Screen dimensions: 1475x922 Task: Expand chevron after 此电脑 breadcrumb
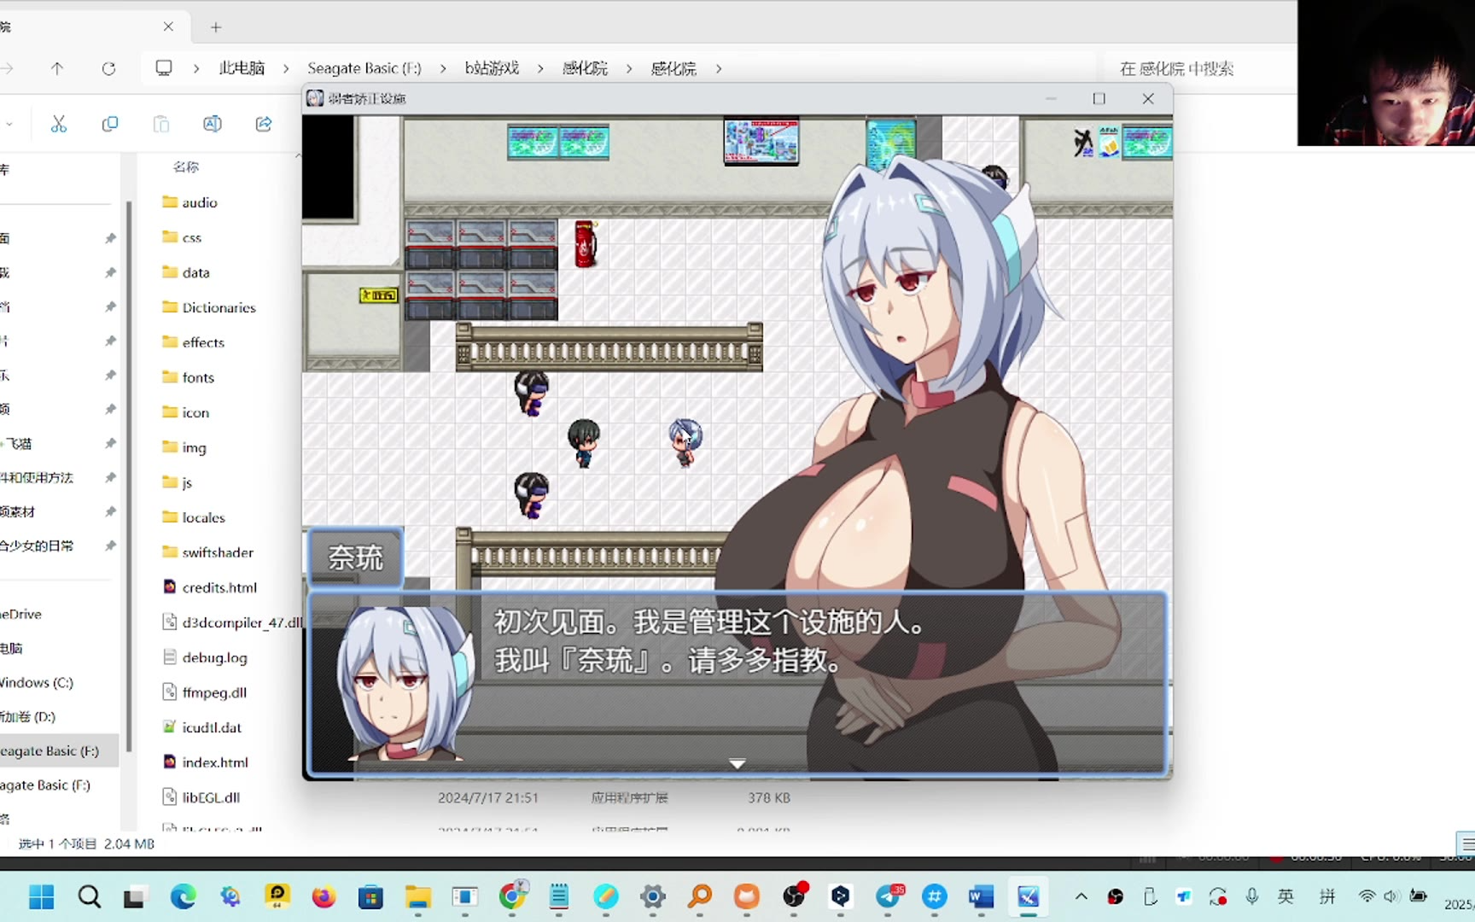(x=286, y=68)
